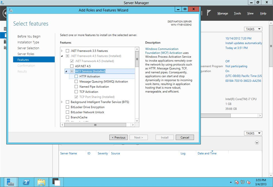Switch to the overlapping windows taskbar icon
273x187 pixels.
pyautogui.click(x=56, y=182)
